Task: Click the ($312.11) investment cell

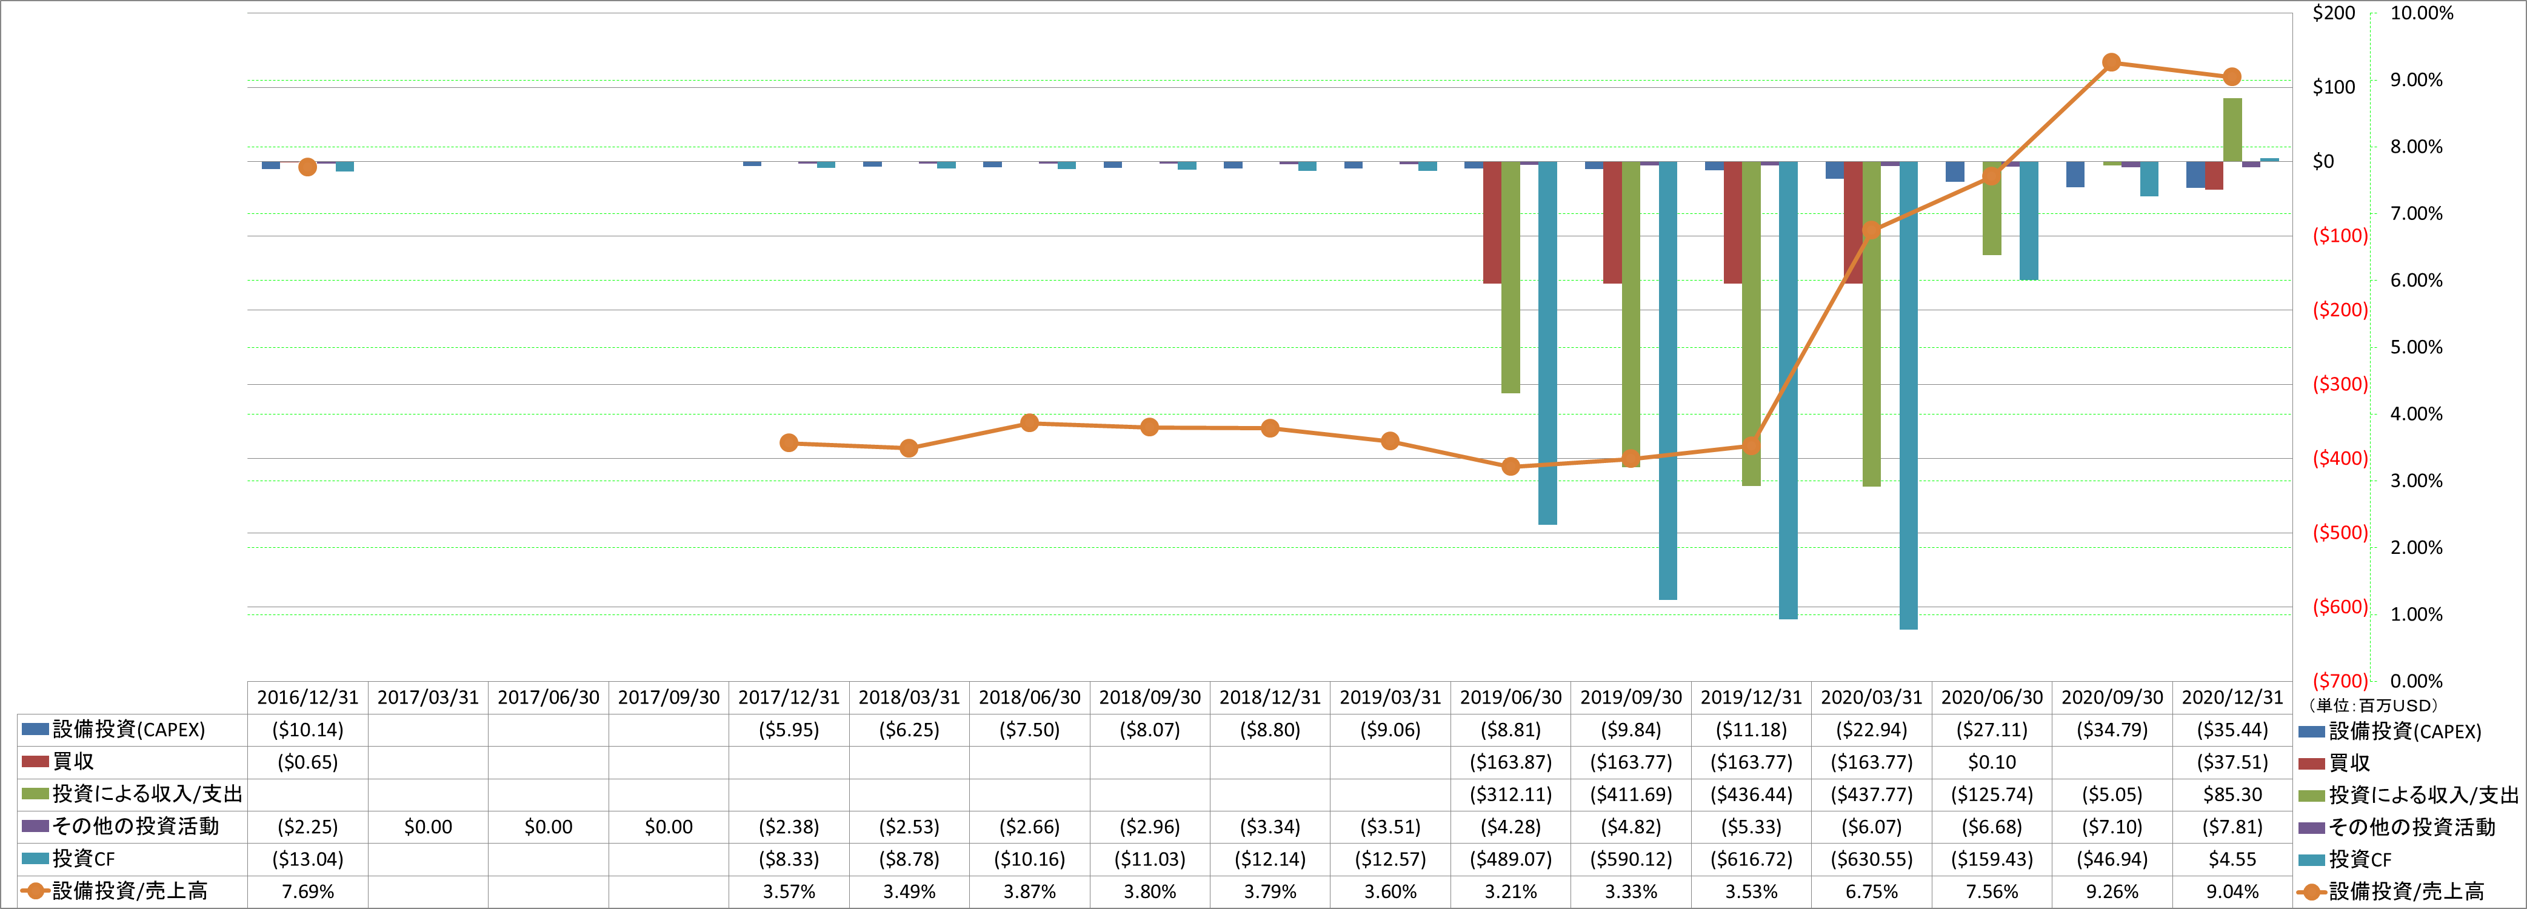Action: click(1511, 794)
